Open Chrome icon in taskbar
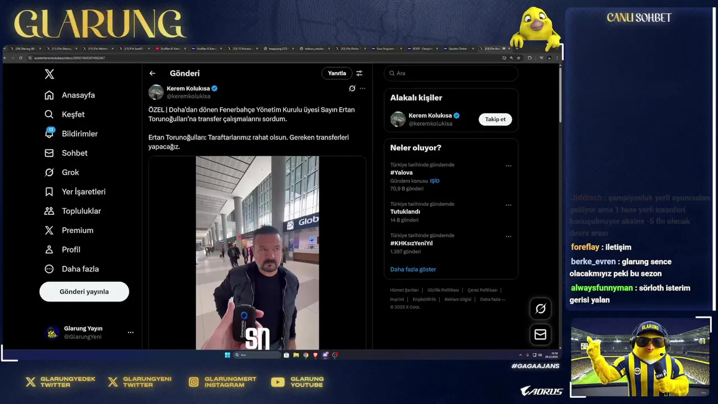The width and height of the screenshot is (718, 404). [x=306, y=355]
